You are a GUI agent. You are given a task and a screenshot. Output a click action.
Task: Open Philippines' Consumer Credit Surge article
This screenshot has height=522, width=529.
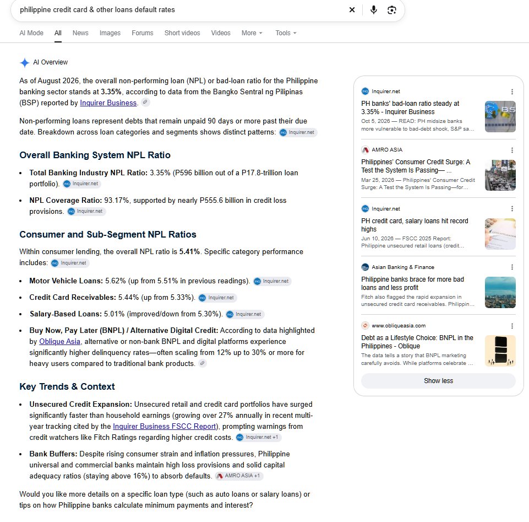pyautogui.click(x=416, y=166)
